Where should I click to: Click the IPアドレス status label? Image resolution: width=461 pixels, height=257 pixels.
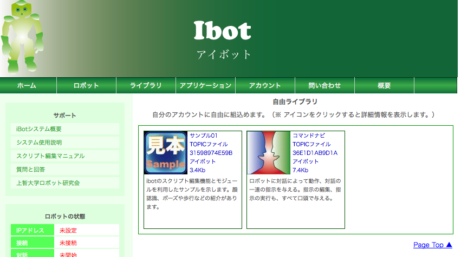tap(33, 230)
